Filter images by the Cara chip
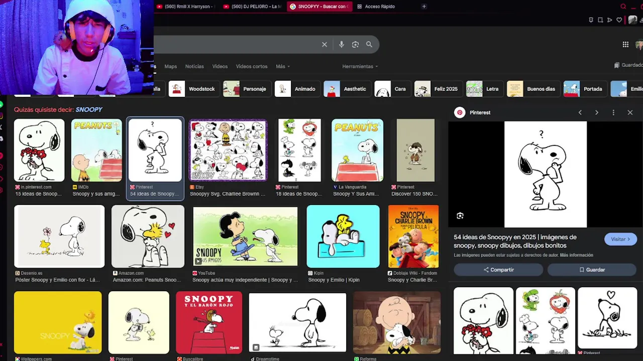Viewport: 643px width, 361px height. pos(392,89)
